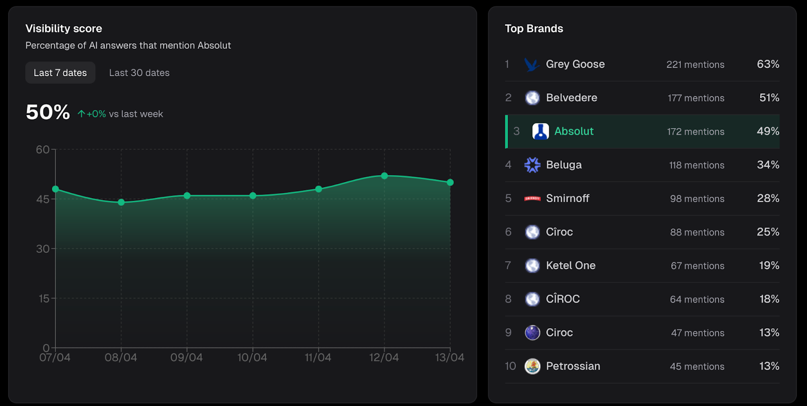The width and height of the screenshot is (807, 406).
Task: Click the Cîroc logo in row 6
Action: click(x=532, y=232)
